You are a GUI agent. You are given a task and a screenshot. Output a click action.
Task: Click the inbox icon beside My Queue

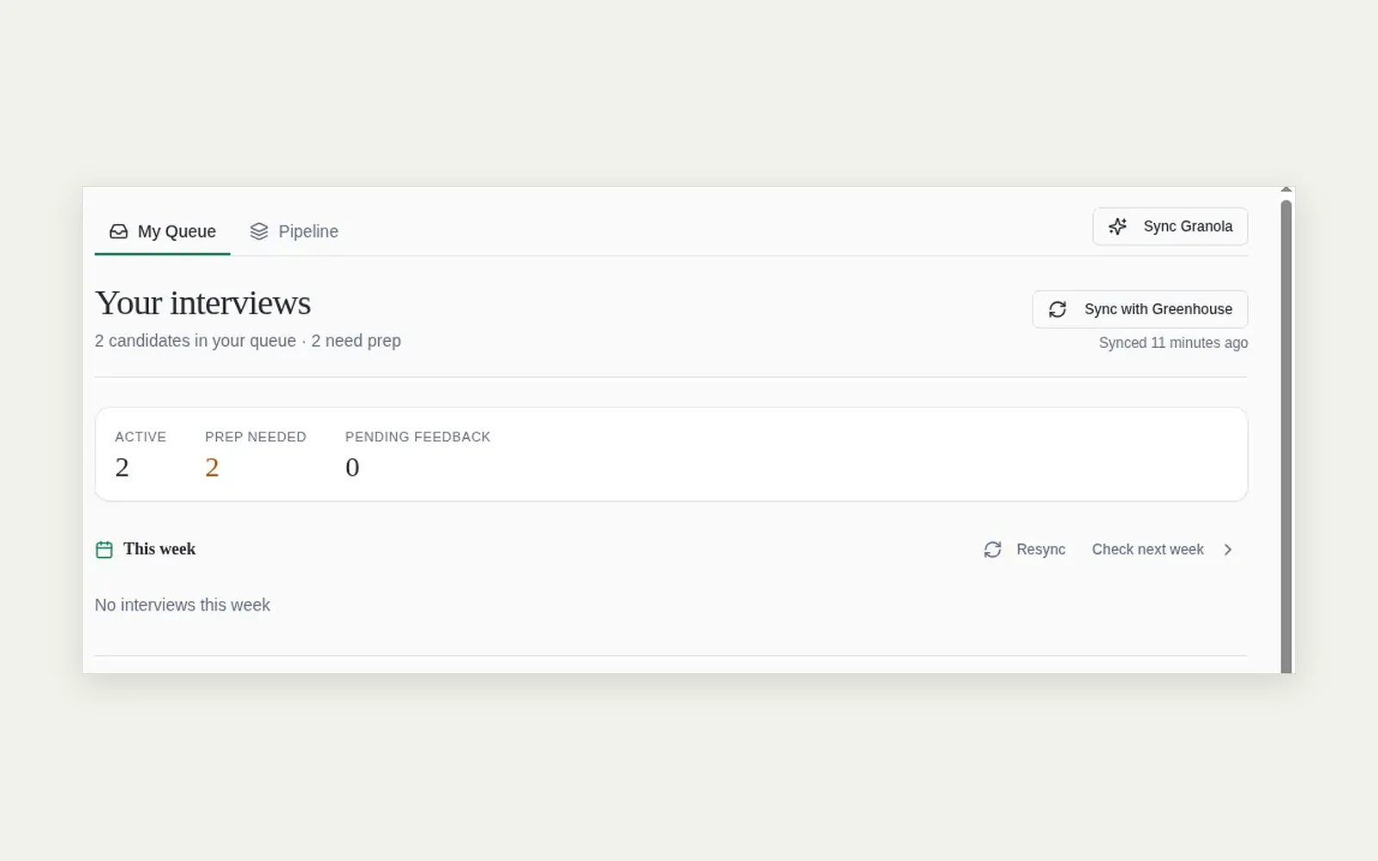119,232
